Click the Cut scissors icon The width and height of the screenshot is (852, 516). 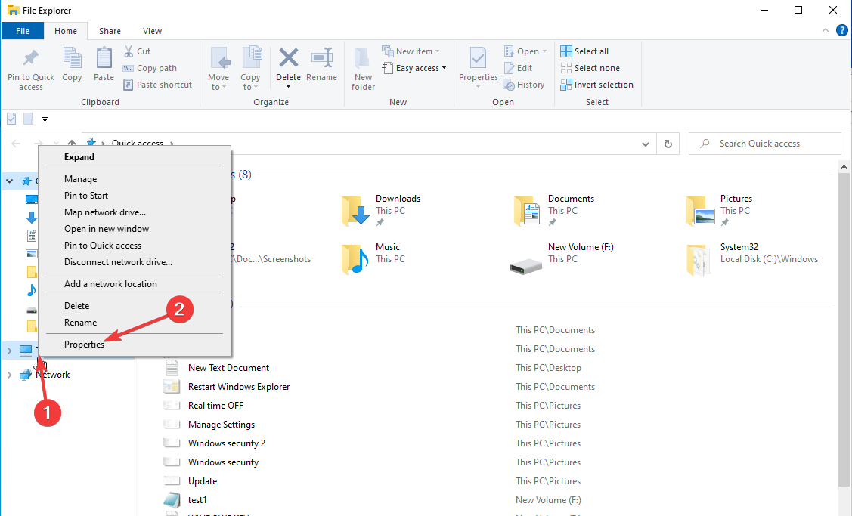click(x=129, y=51)
